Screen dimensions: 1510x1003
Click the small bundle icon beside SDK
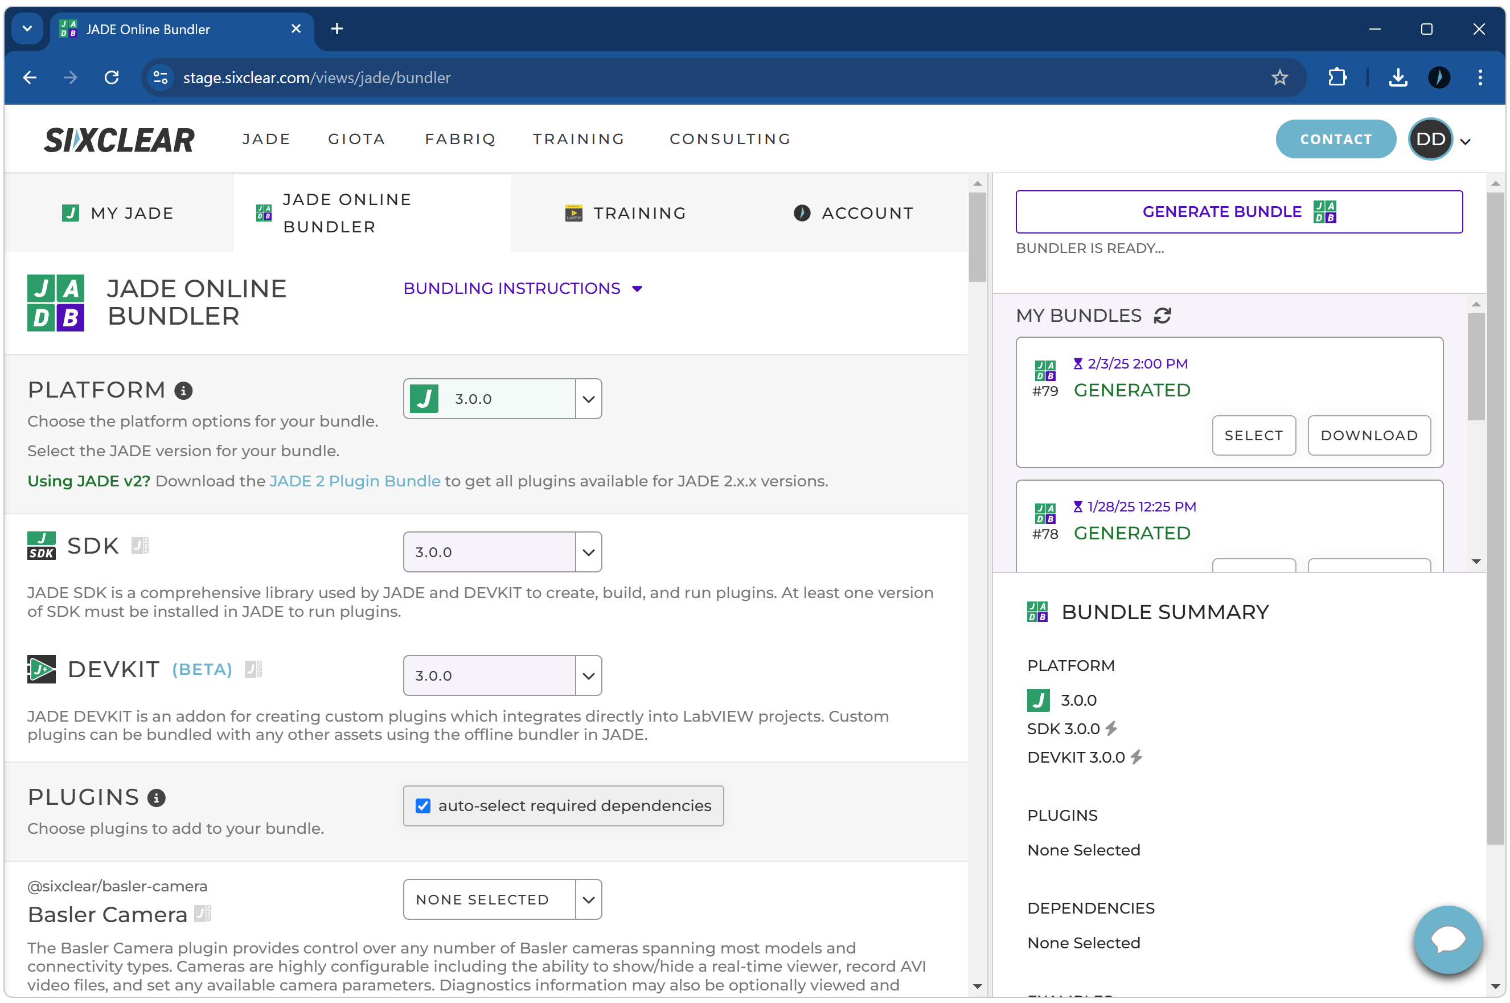click(140, 546)
